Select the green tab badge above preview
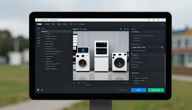This screenshot has height=110, width=192. [x=75, y=29]
